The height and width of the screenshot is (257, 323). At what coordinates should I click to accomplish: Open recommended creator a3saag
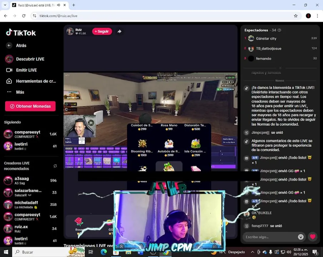tap(30, 181)
